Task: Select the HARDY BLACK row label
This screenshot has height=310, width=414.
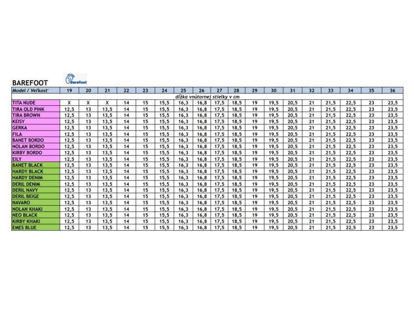Action: (x=36, y=171)
